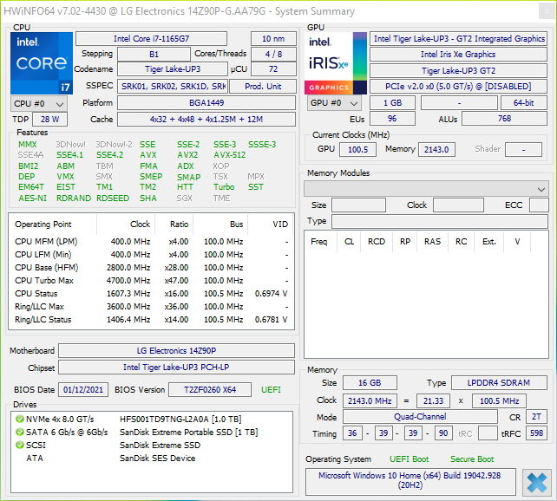Click the µCU value 72 field
Screen dimensions: 557x501
tap(273, 69)
